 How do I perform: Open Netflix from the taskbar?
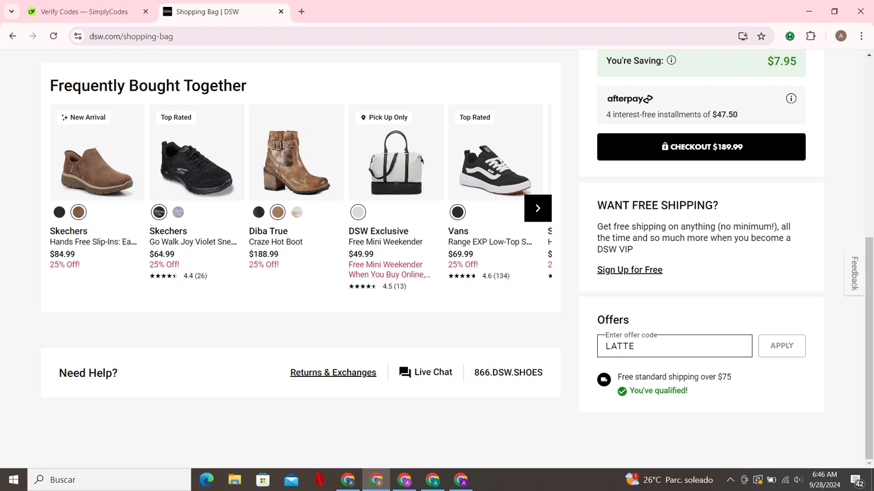coord(319,479)
